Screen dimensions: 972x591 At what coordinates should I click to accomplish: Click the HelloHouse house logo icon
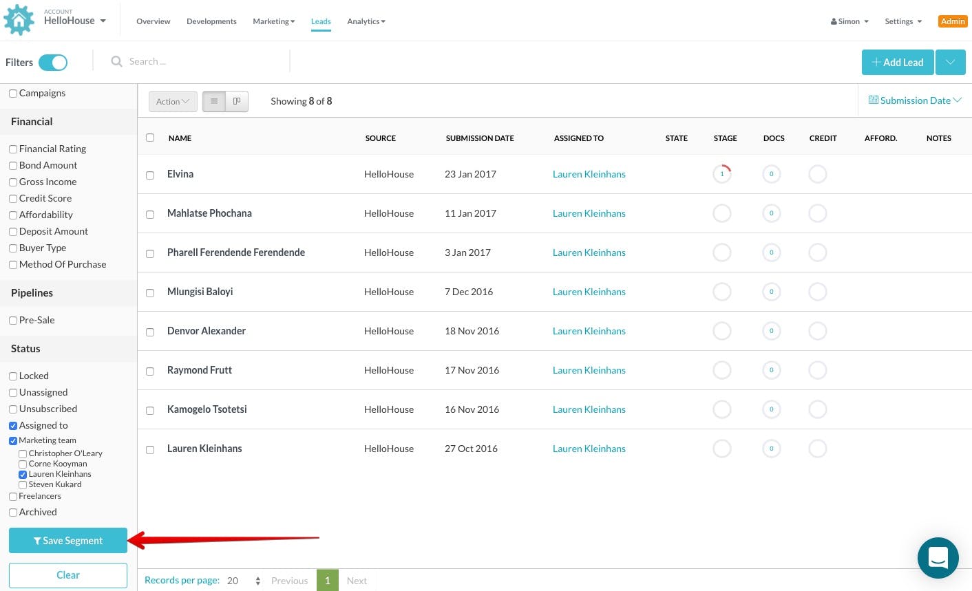19,20
